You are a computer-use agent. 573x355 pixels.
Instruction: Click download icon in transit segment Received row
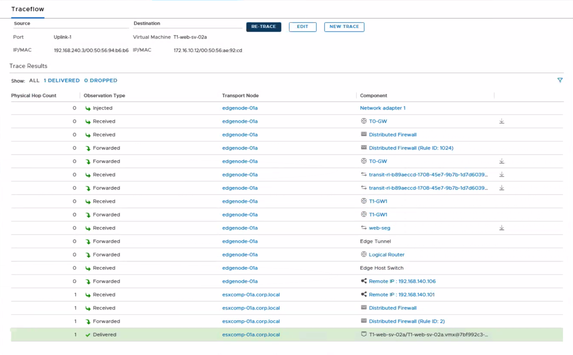click(501, 175)
